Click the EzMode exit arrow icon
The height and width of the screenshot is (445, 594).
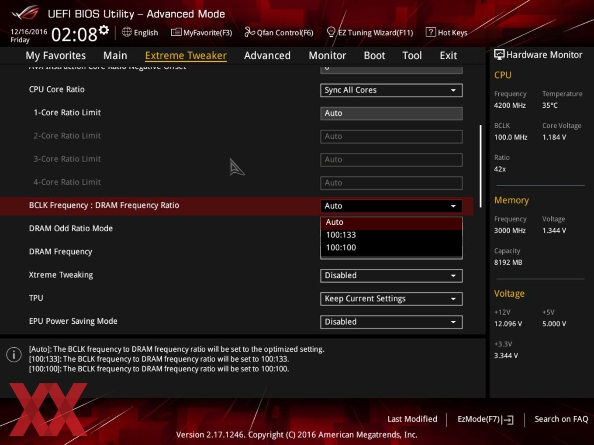pos(508,420)
